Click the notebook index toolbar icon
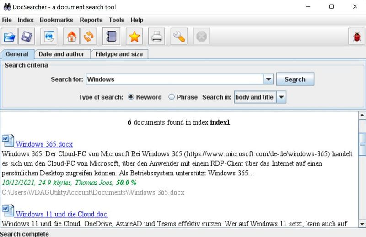The image size is (366, 237). (111, 37)
